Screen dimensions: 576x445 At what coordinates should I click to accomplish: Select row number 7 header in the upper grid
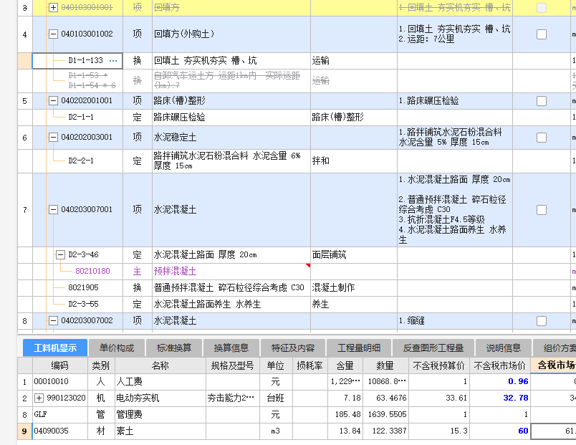tap(24, 210)
